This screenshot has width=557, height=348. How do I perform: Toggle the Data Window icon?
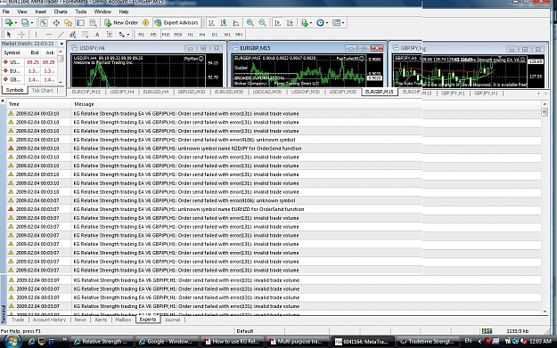click(56, 23)
